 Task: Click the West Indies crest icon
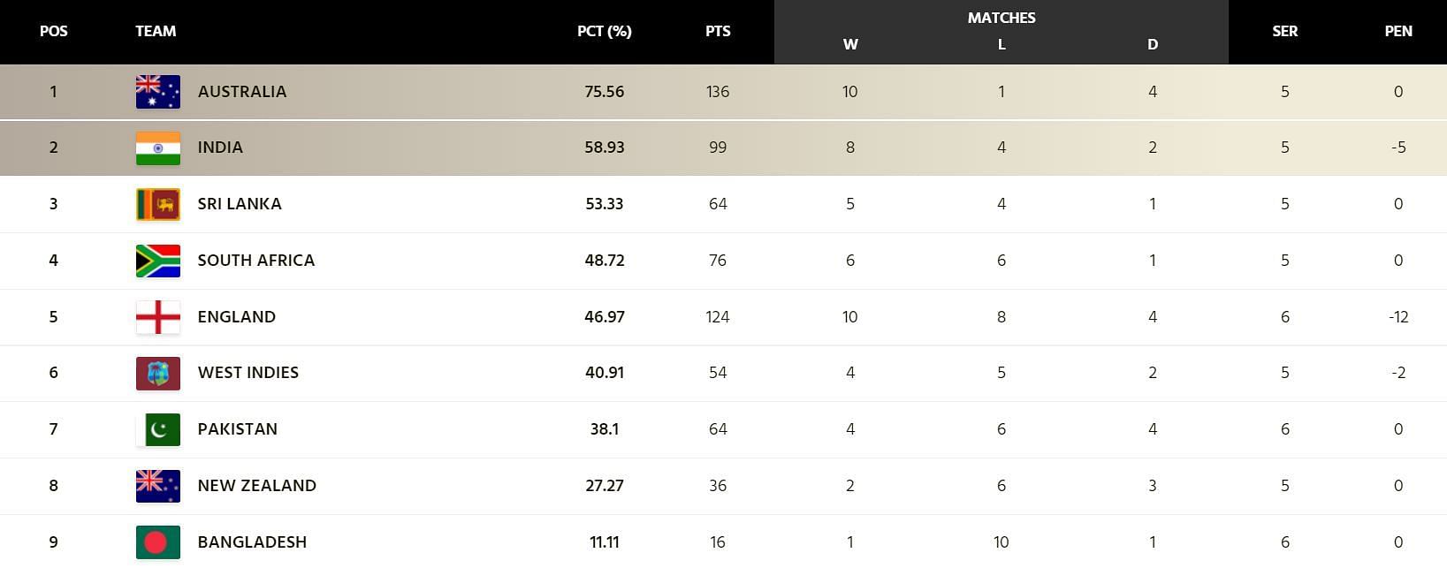tap(158, 374)
